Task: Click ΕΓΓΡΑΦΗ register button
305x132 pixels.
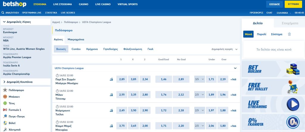Action: pos(293,4)
